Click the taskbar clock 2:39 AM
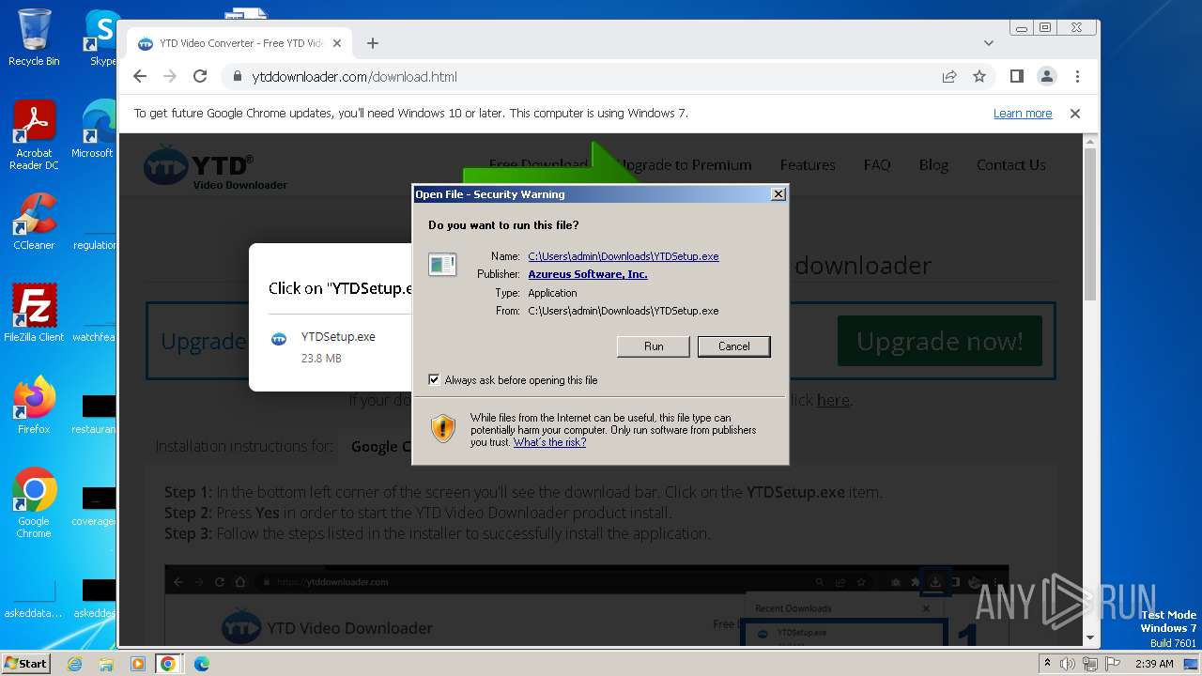Screen dimensions: 1202x676 tap(1154, 664)
